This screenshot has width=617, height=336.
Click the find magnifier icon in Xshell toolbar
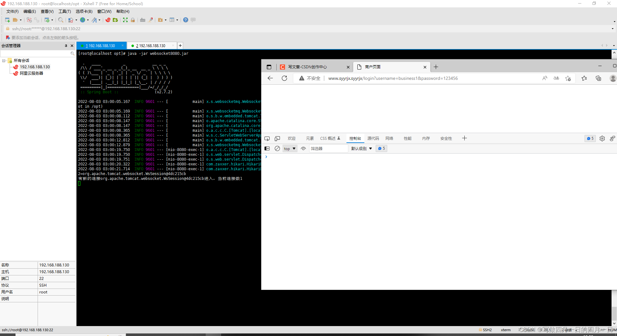pos(60,20)
